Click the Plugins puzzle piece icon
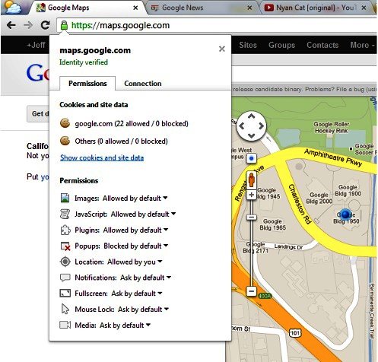The width and height of the screenshot is (378, 362). 65,230
